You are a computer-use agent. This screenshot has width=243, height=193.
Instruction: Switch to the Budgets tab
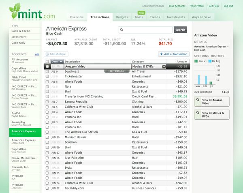pyautogui.click(x=122, y=17)
